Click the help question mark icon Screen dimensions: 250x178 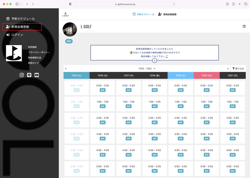(x=244, y=26)
